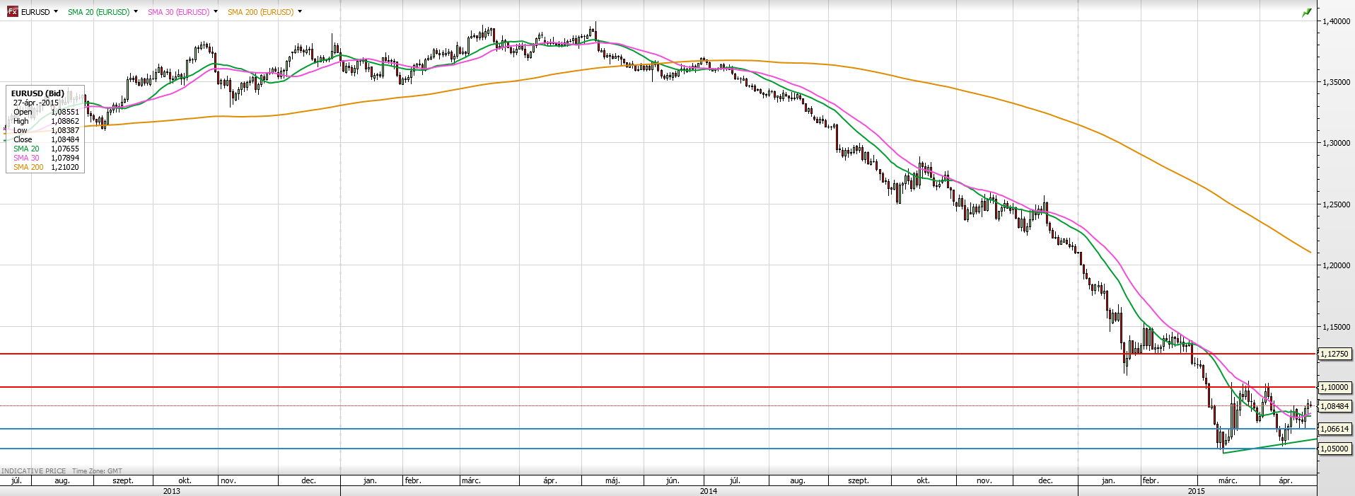
Task: Click the INDICATIVE PRICE text at bottom left
Action: click(34, 471)
